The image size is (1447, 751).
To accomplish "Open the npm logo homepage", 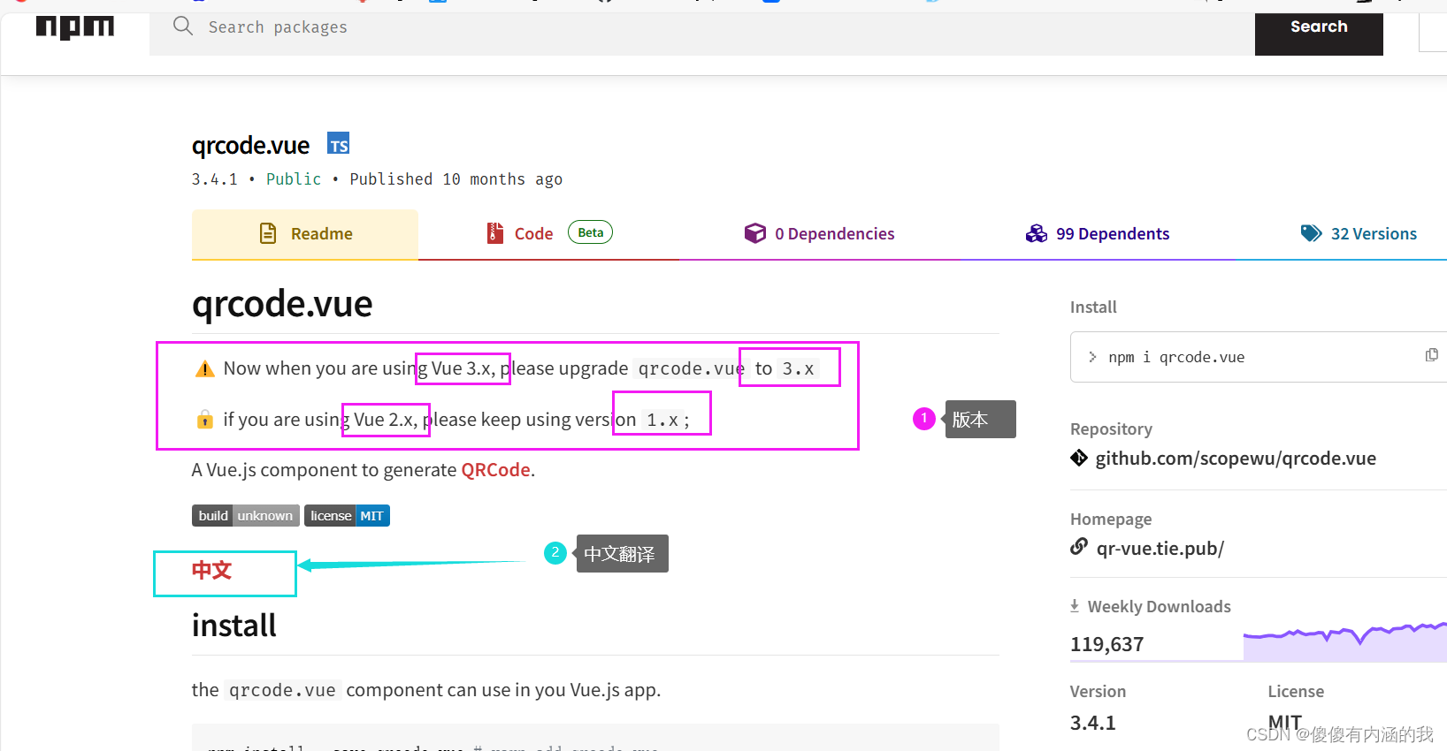I will 74,27.
